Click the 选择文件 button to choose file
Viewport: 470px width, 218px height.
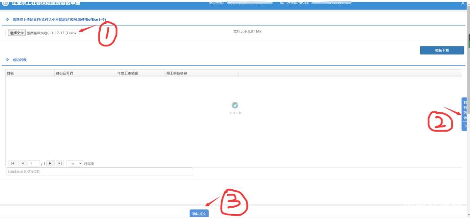(17, 33)
